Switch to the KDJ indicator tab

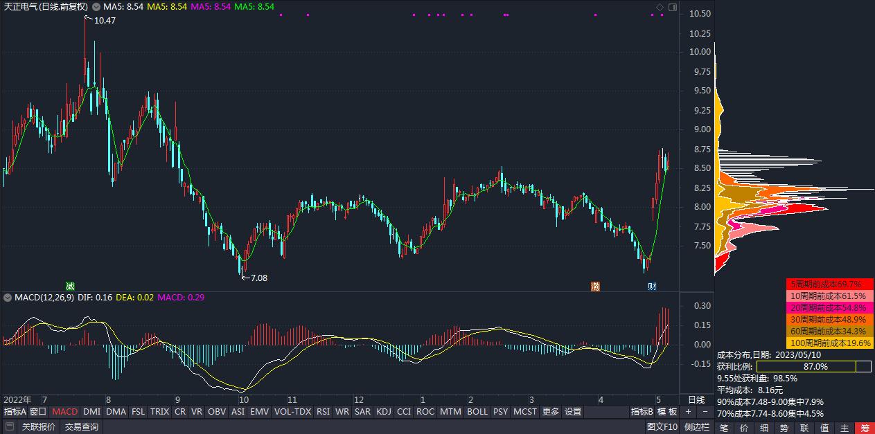[x=383, y=411]
